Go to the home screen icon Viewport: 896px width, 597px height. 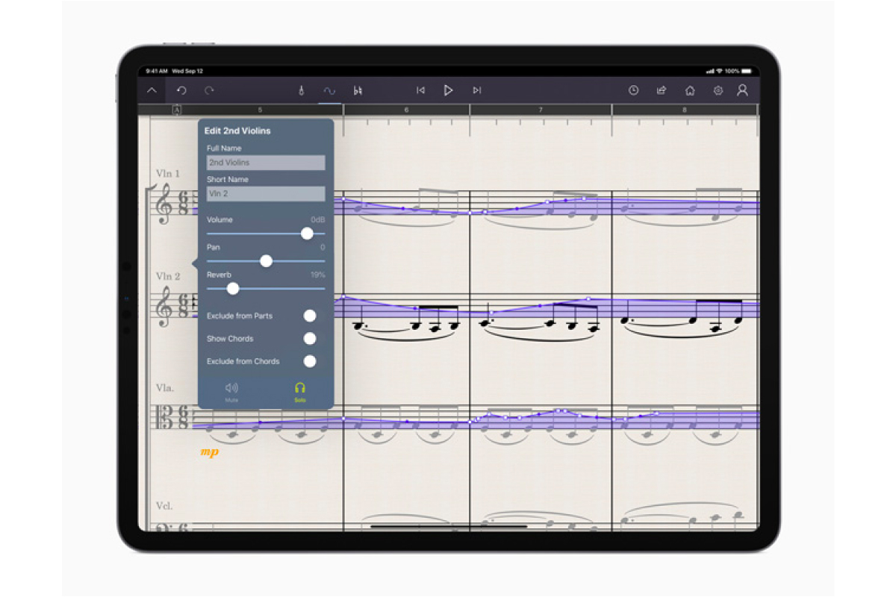tap(690, 90)
